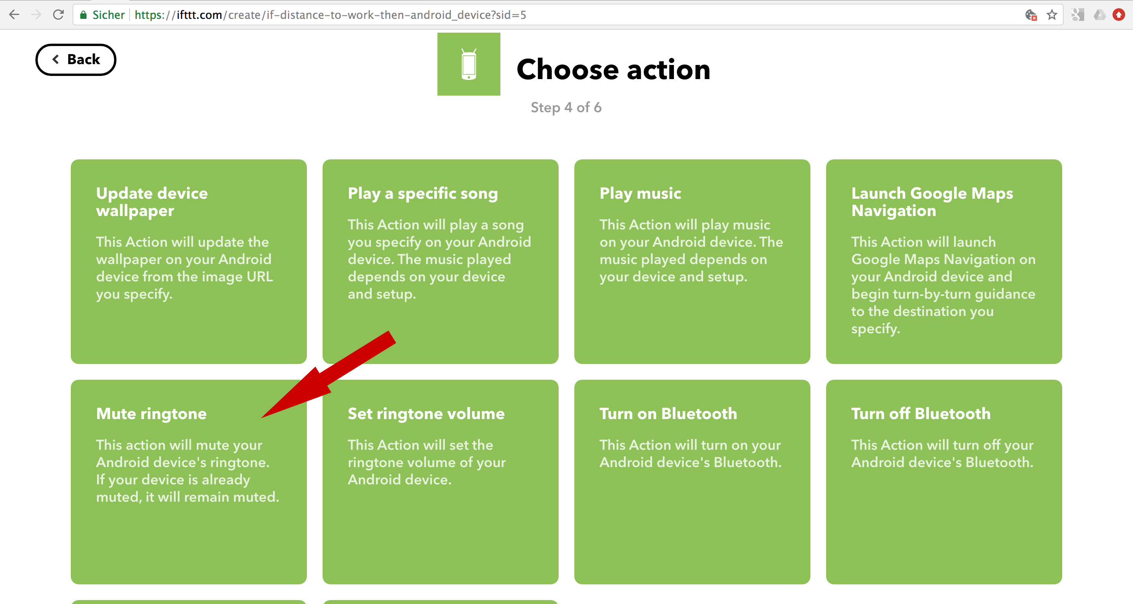This screenshot has height=604, width=1133.
Task: Choose the Mute ringtone action
Action: (189, 482)
